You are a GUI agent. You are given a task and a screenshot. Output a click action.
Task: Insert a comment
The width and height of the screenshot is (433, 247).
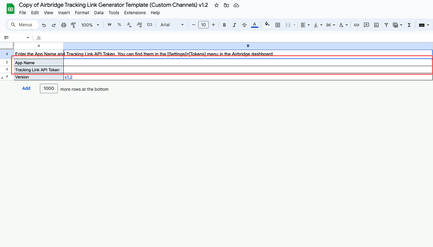[367, 25]
